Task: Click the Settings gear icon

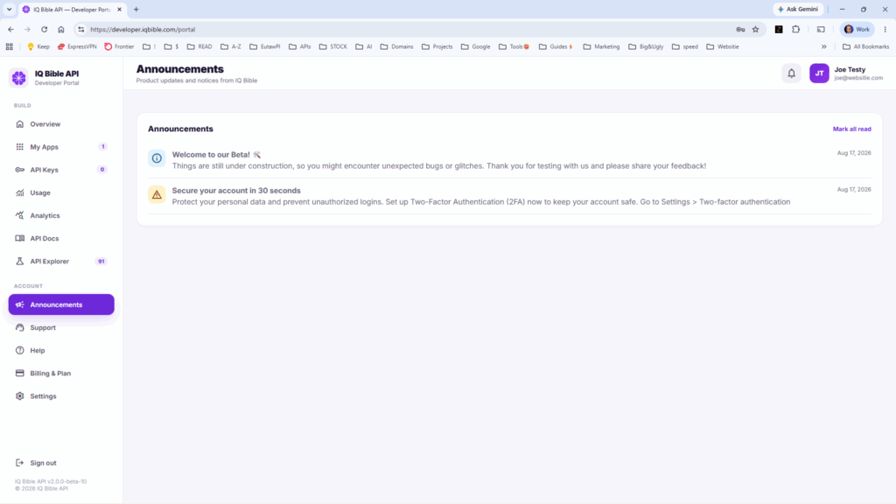Action: click(20, 396)
